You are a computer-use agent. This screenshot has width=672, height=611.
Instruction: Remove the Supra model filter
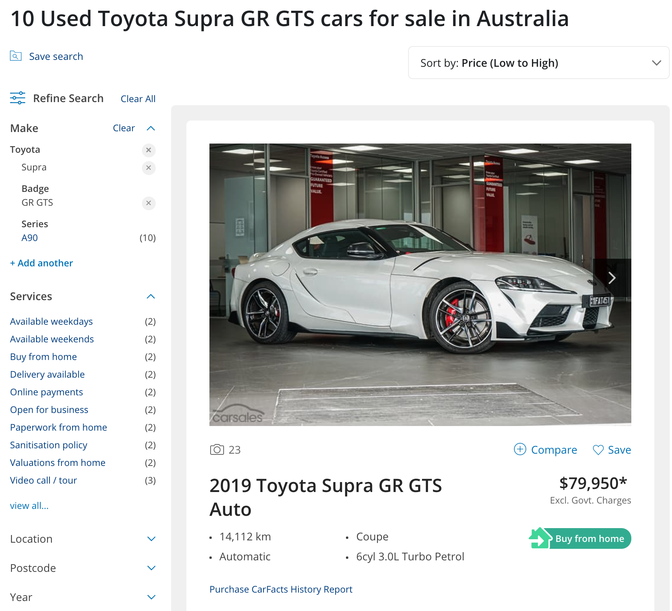click(x=149, y=168)
